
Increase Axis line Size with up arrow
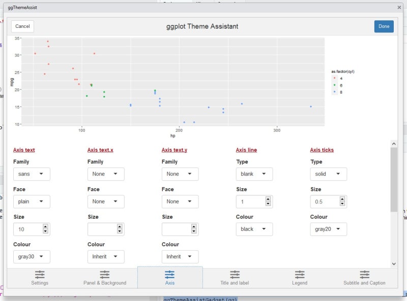[268, 199]
